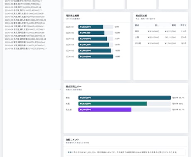This screenshot has height=157, width=191.
Task: Click the CSV line for 2026-05 東京 運用改善
Action: pos(24,33)
